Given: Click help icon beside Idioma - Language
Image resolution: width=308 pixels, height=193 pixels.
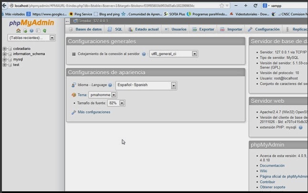Looking at the screenshot, I should [x=110, y=85].
